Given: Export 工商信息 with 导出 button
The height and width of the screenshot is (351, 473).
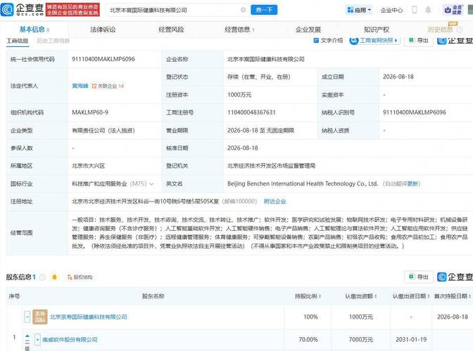Looking at the screenshot, I should [418, 40].
